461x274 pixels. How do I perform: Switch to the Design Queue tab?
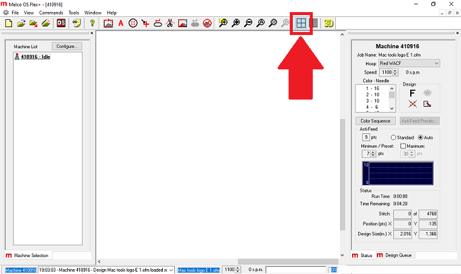coord(394,255)
